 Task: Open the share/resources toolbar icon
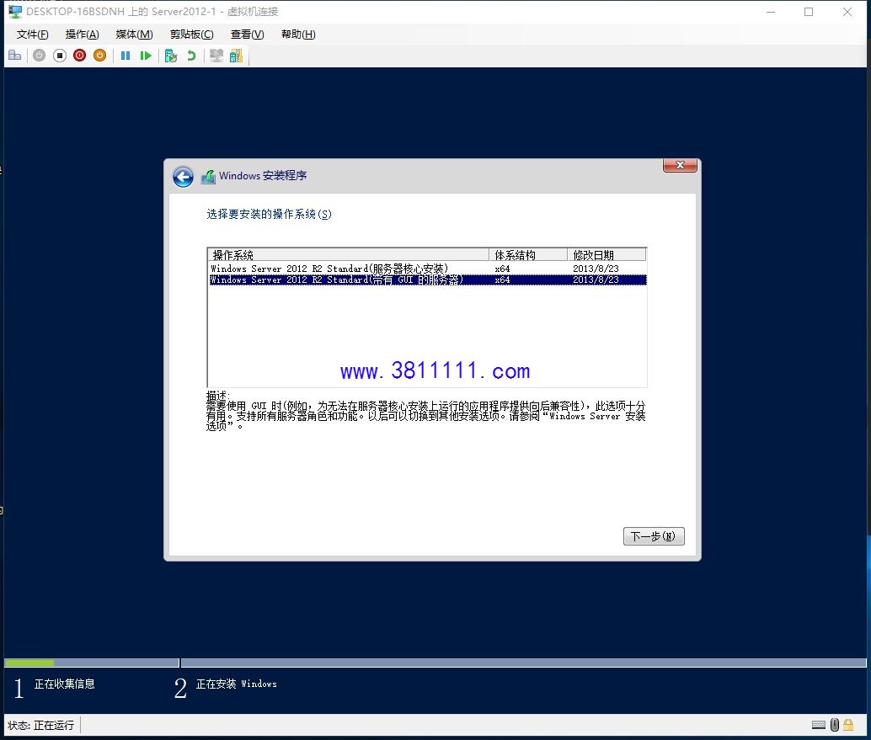(236, 56)
